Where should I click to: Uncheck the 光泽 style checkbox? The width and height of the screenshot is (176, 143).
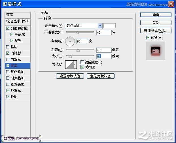[x=8, y=65]
